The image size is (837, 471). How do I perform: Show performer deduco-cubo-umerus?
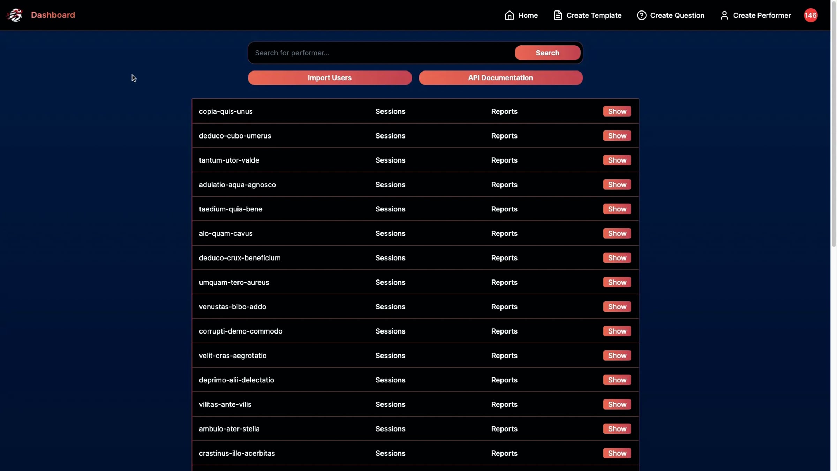pos(617,136)
